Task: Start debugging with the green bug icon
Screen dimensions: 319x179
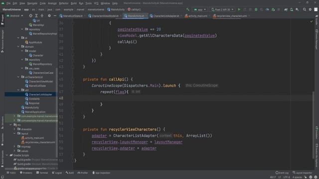Action: point(256,9)
